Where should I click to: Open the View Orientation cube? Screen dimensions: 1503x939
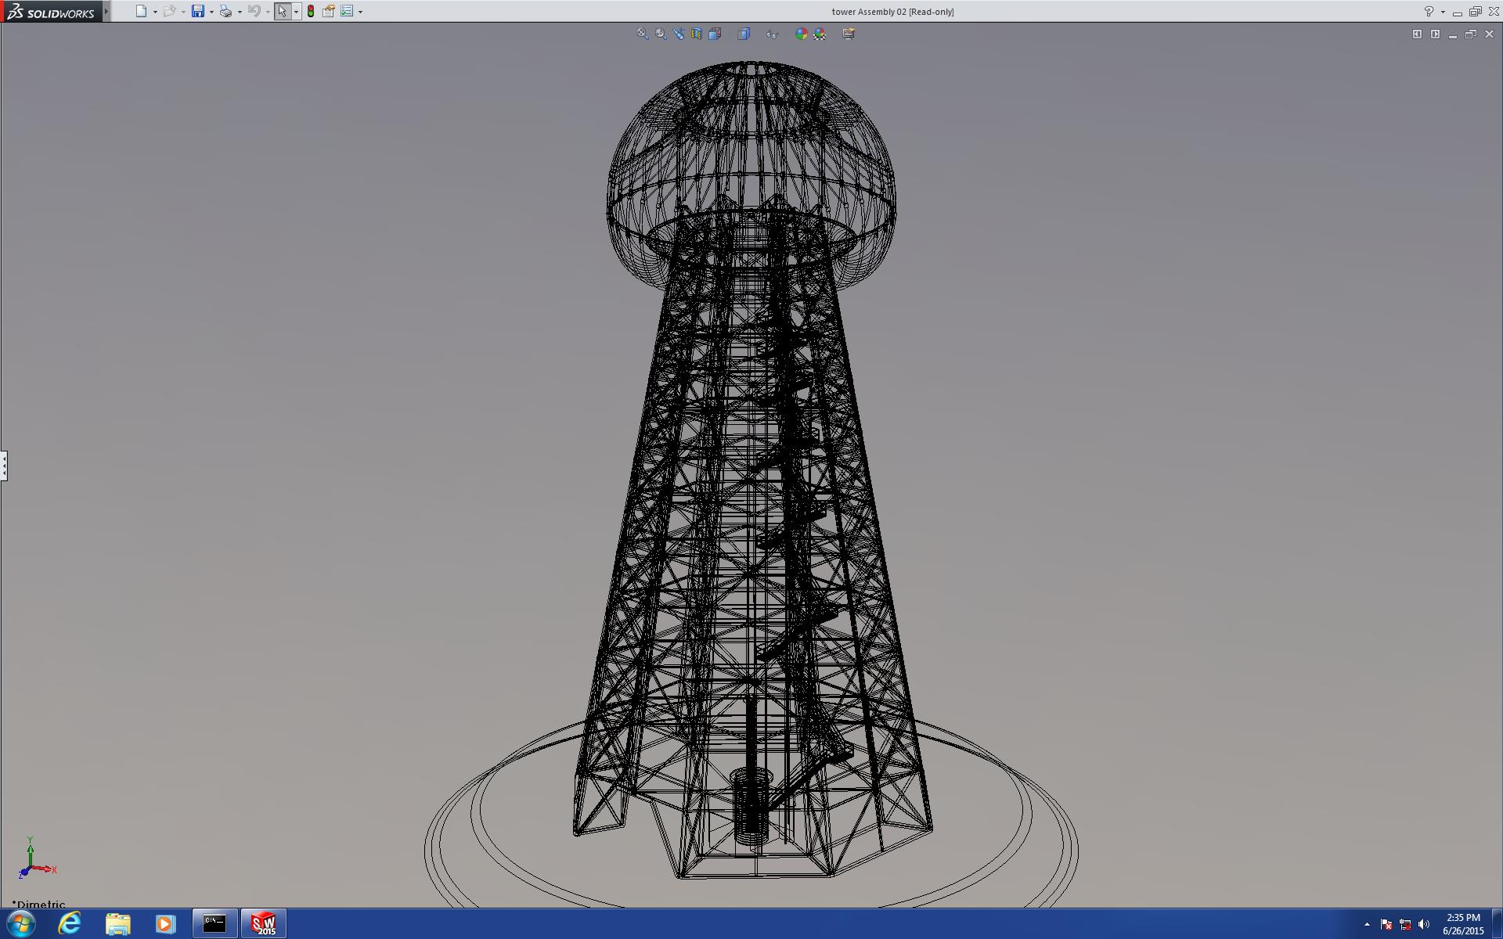tap(715, 34)
